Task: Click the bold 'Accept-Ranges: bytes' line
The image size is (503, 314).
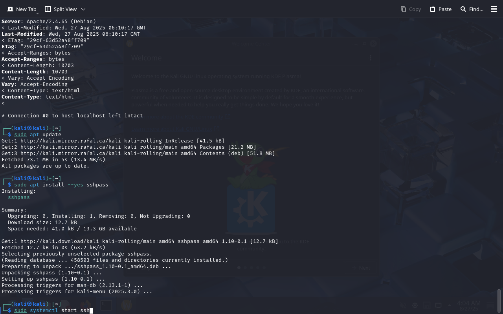Action: 33,59
